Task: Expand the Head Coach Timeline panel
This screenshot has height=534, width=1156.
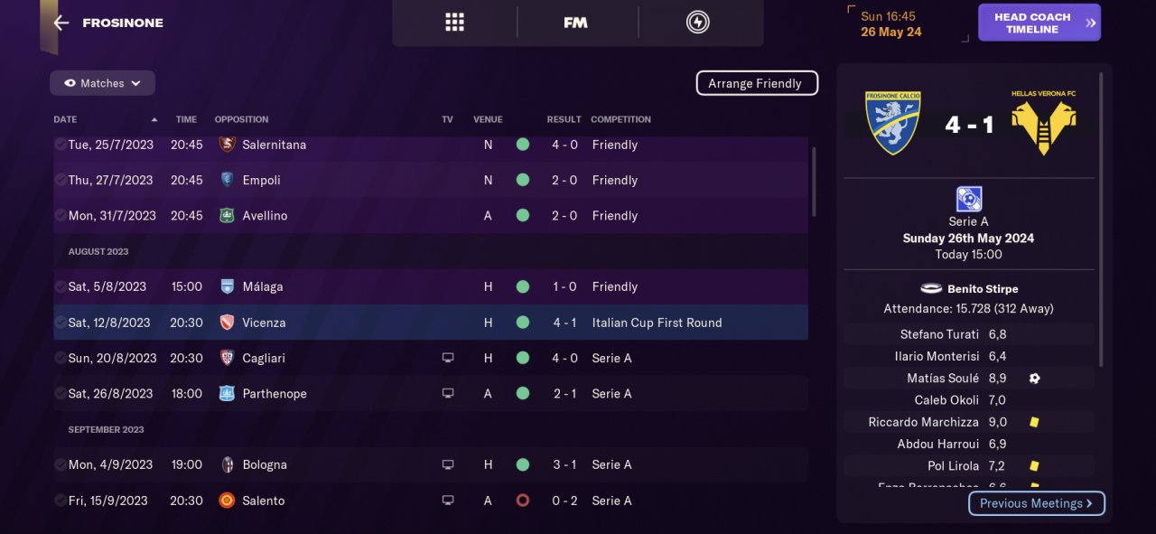Action: point(1039,23)
